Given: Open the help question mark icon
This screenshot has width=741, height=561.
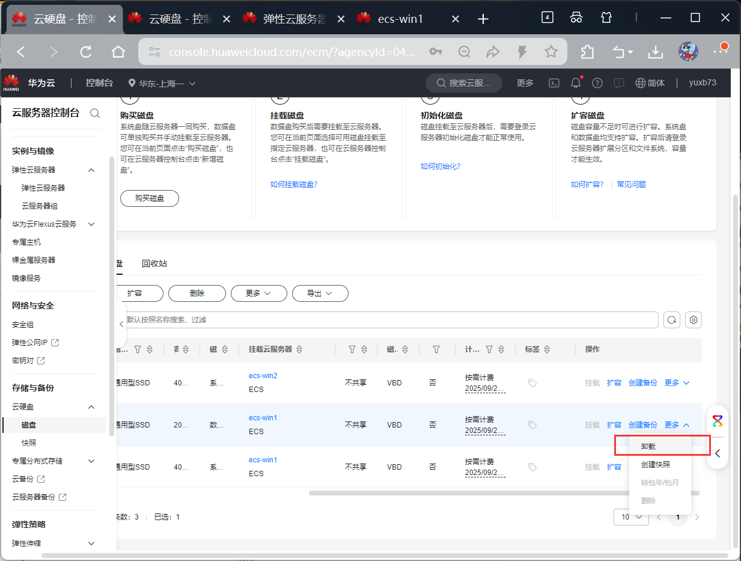Looking at the screenshot, I should (x=597, y=83).
